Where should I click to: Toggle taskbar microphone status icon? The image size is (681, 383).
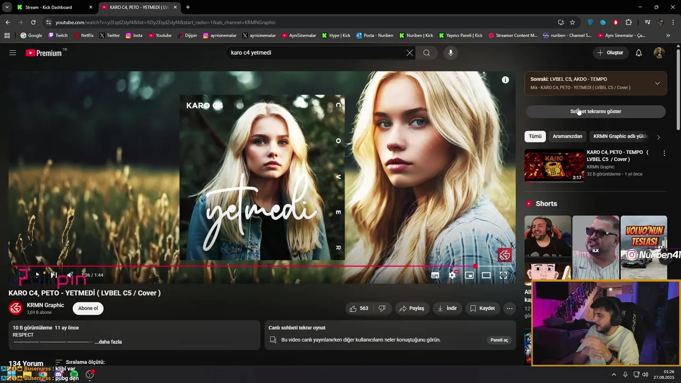click(x=626, y=374)
